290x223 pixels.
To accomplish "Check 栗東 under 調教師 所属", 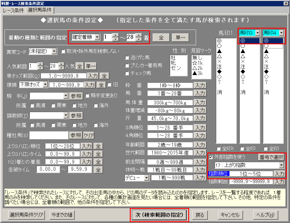I will (x=53, y=125).
